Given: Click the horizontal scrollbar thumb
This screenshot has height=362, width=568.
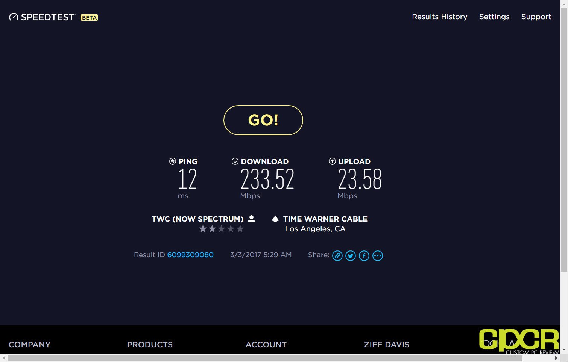Looking at the screenshot, I should click(x=265, y=358).
